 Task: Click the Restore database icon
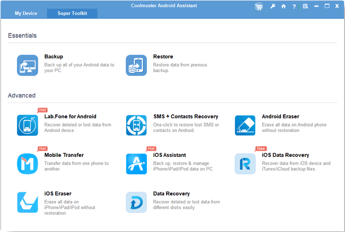136,65
